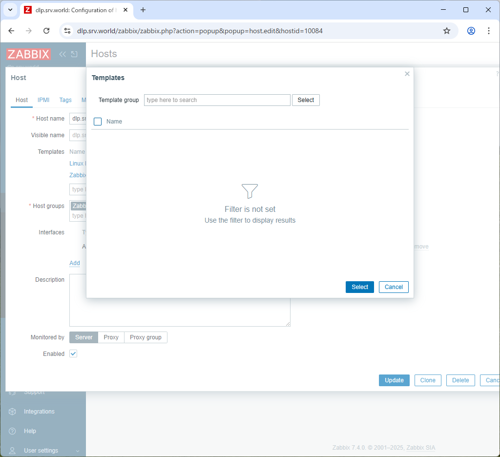Click the Clone button
Image resolution: width=500 pixels, height=457 pixels.
(428, 380)
